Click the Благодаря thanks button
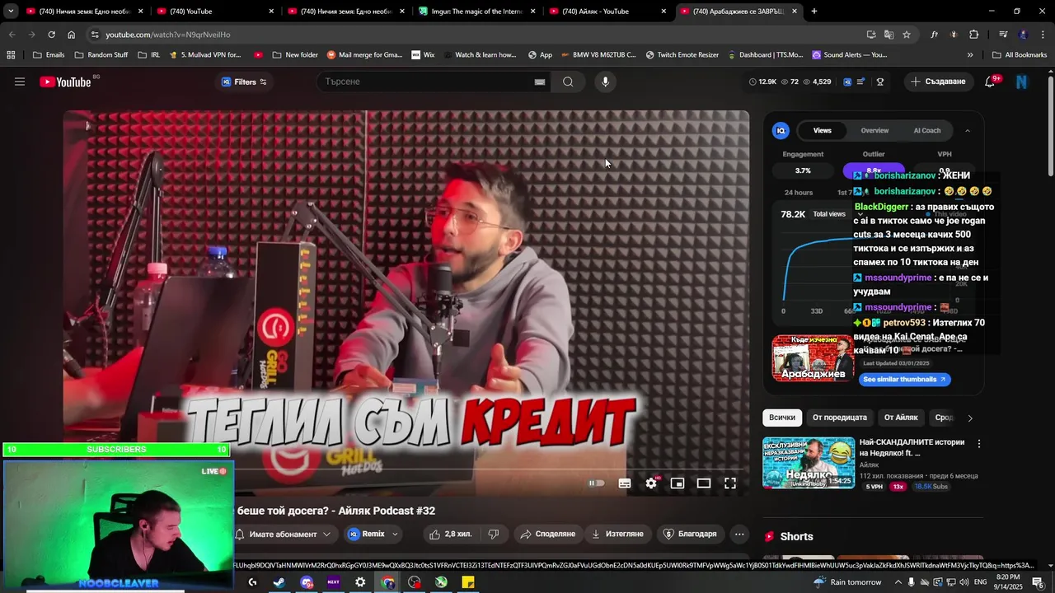The height and width of the screenshot is (593, 1055). pyautogui.click(x=690, y=534)
